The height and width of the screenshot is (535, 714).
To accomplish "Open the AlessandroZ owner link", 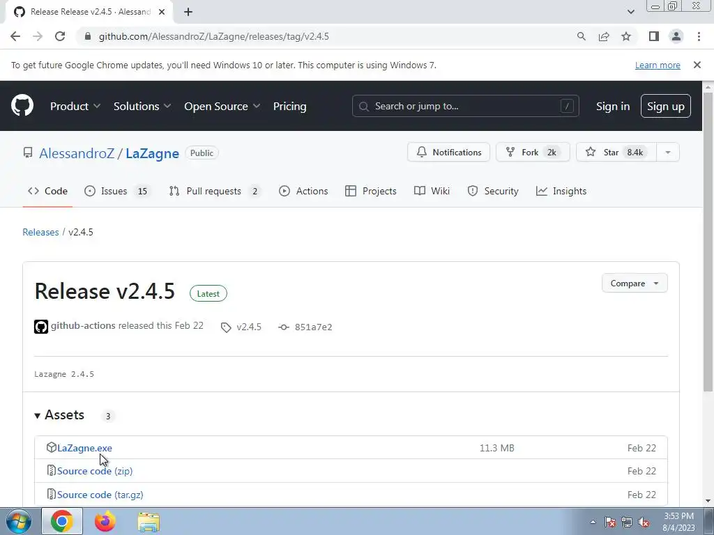I will pyautogui.click(x=77, y=153).
